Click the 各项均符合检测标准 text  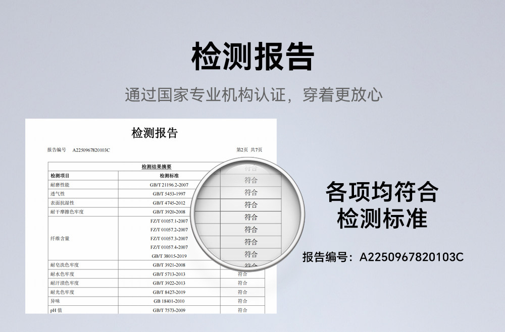tap(382, 205)
